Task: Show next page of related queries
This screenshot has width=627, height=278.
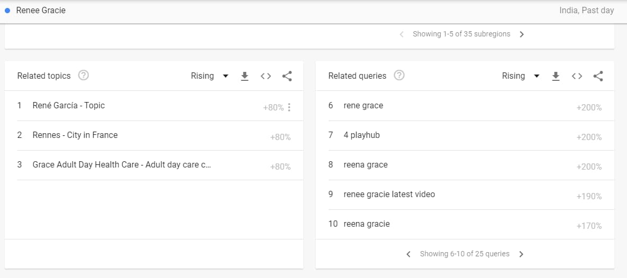Action: pos(521,254)
